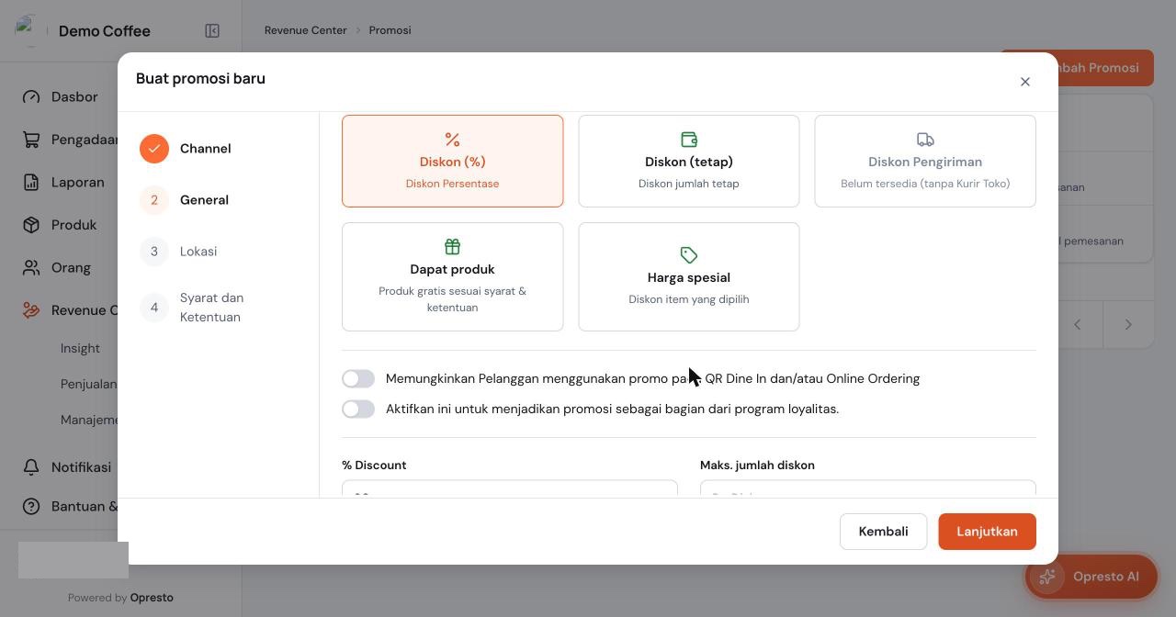Click previous page chevron arrow
This screenshot has height=617, width=1176.
(1078, 324)
